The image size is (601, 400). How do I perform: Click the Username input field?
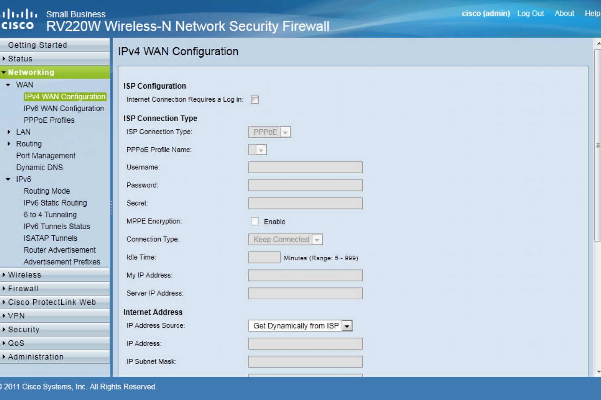click(305, 167)
